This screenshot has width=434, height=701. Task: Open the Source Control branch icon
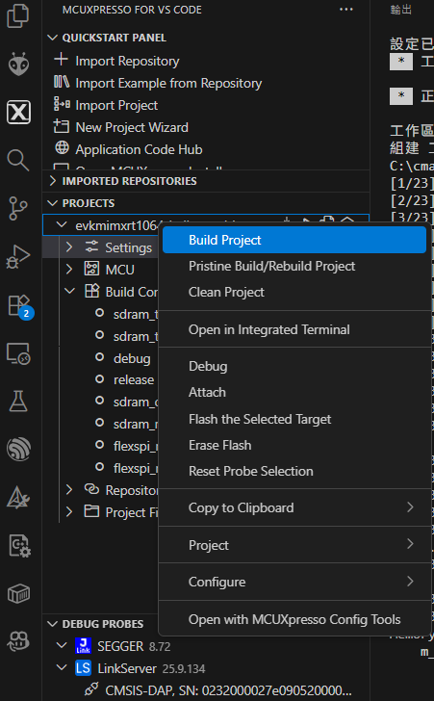coord(18,209)
